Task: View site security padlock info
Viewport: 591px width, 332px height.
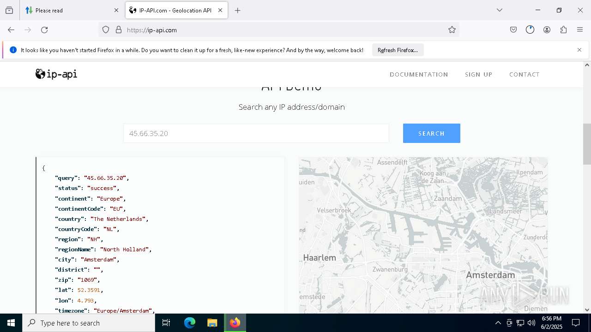Action: (x=119, y=30)
